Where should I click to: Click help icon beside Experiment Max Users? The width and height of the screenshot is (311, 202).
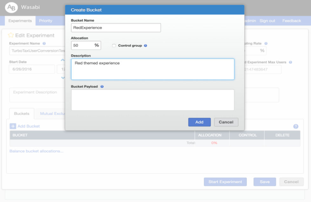tap(290, 62)
